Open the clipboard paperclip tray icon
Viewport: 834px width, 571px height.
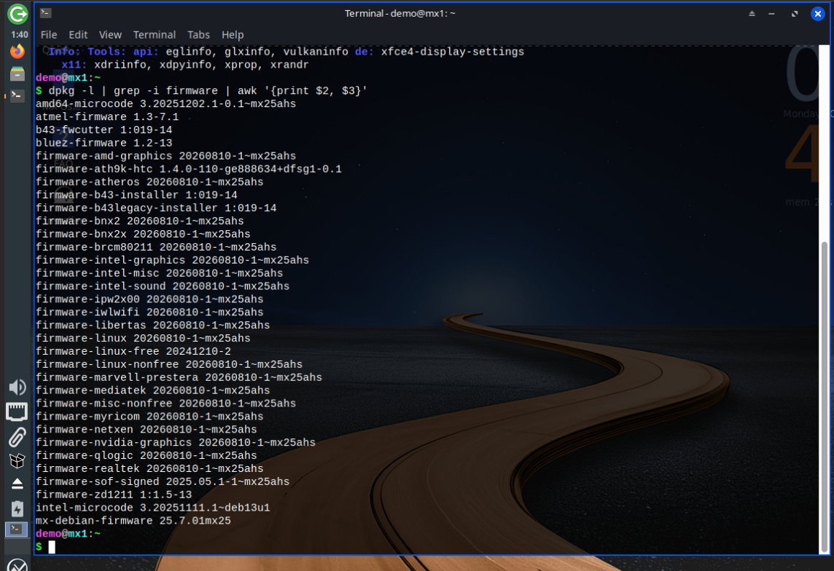coord(17,437)
